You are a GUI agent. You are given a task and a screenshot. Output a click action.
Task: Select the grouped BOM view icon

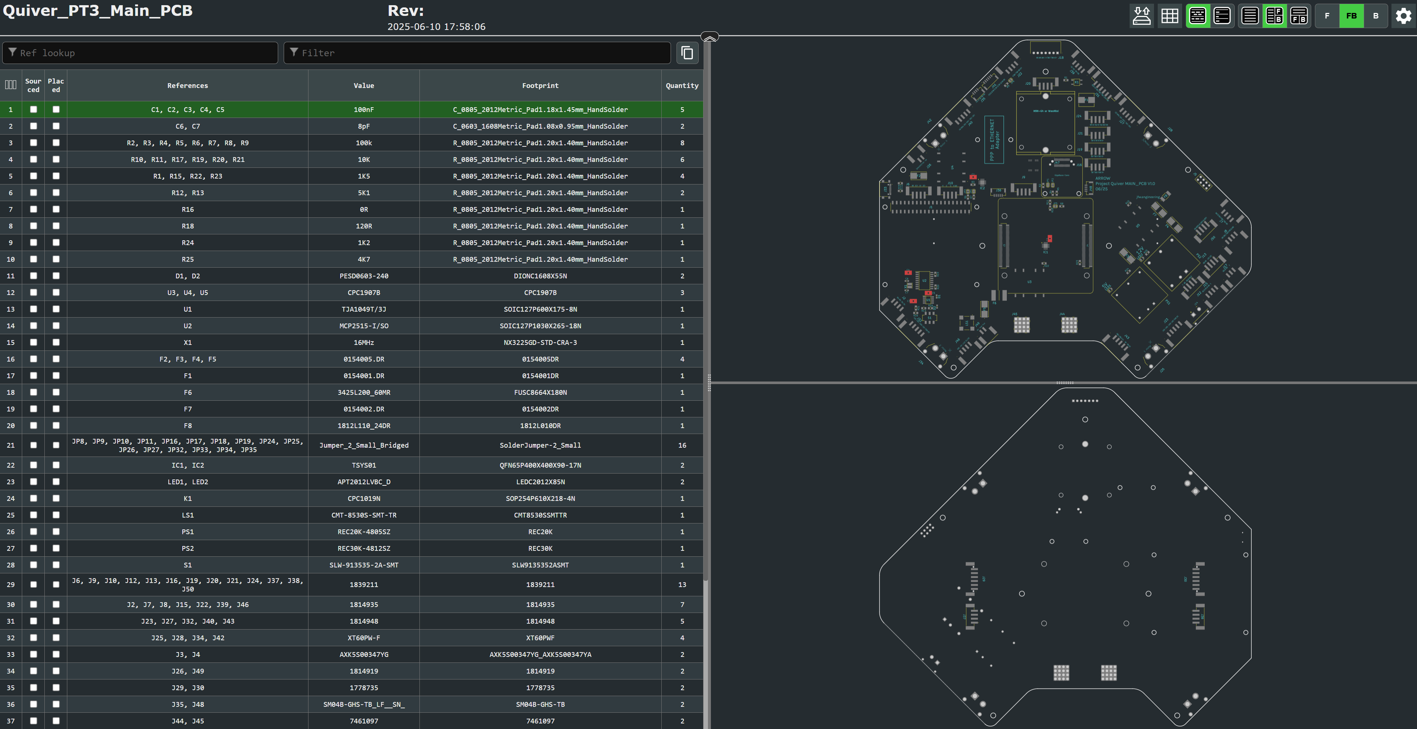(x=1198, y=16)
